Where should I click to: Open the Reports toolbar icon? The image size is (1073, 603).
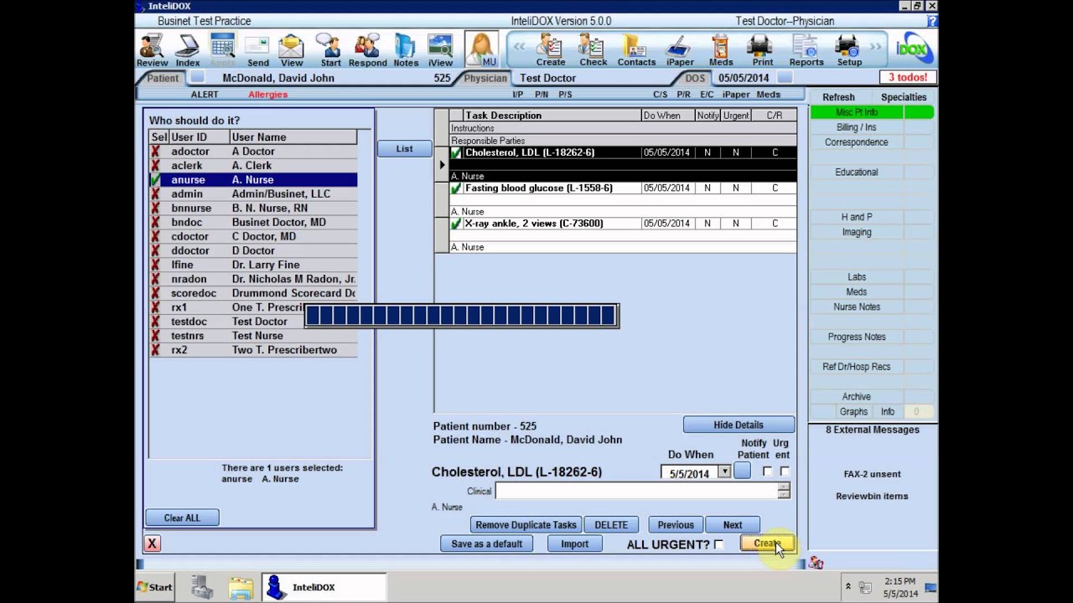tap(806, 50)
